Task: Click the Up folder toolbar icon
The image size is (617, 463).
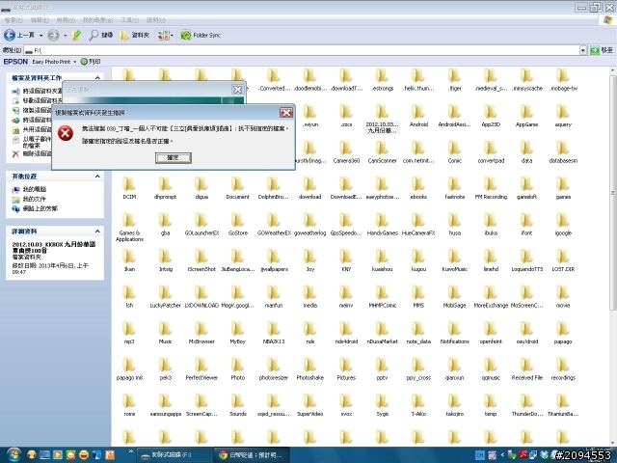Action: 77,36
